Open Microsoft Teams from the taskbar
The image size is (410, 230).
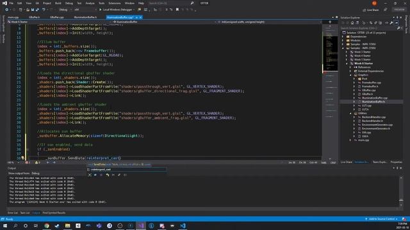pos(99,226)
